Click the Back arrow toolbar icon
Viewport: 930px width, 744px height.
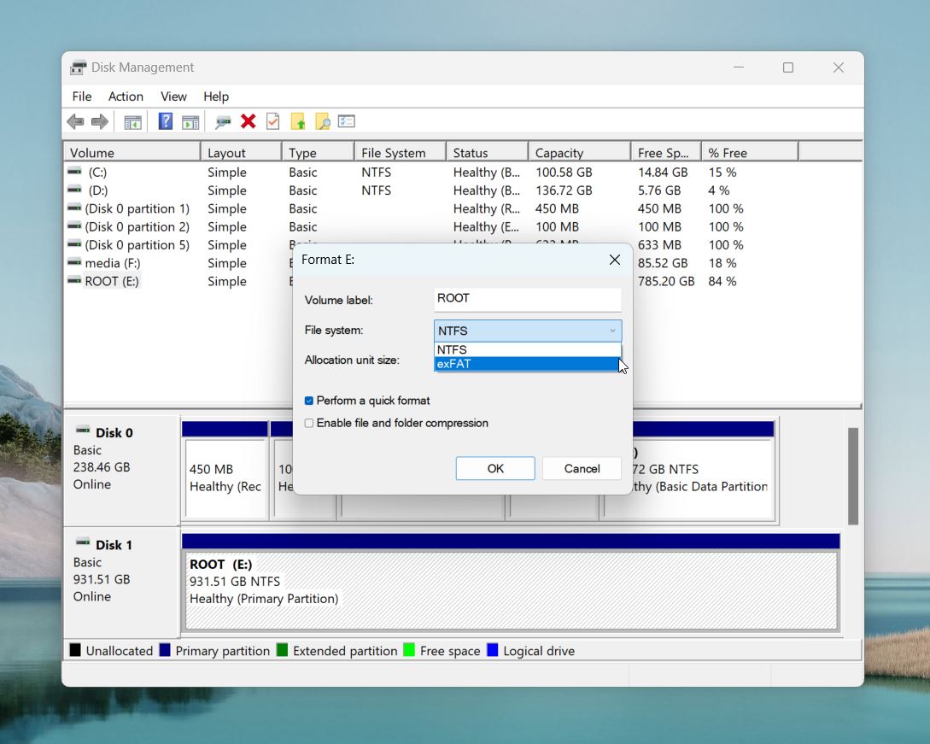(x=75, y=121)
